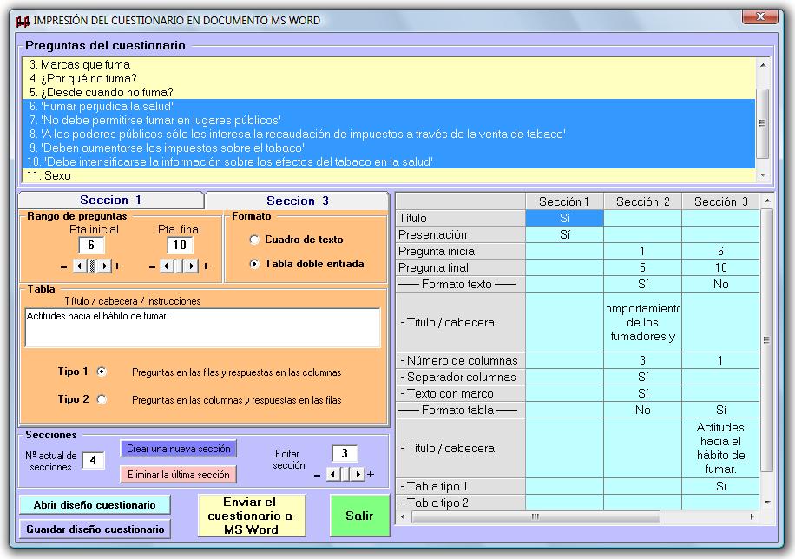Click the sections grid horizontal scroll right arrow
The height and width of the screenshot is (559, 795).
click(x=752, y=516)
